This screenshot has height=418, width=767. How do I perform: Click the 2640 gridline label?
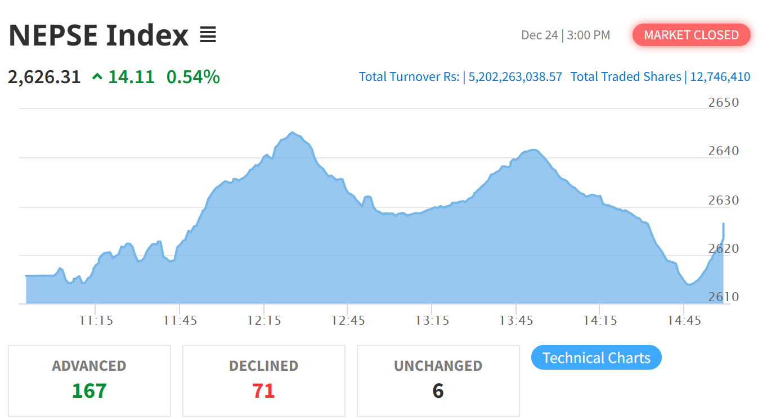coord(723,151)
